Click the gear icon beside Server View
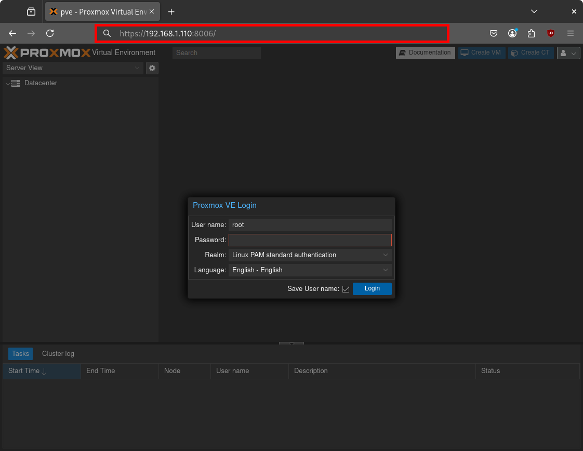 tap(152, 68)
